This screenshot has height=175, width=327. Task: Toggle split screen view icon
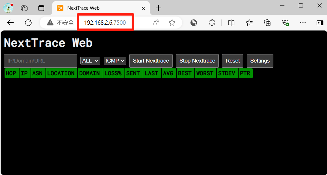click(231, 23)
